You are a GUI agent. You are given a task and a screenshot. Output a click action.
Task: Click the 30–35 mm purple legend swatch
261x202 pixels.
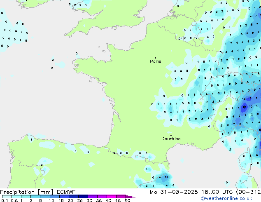pyautogui.click(x=92, y=197)
